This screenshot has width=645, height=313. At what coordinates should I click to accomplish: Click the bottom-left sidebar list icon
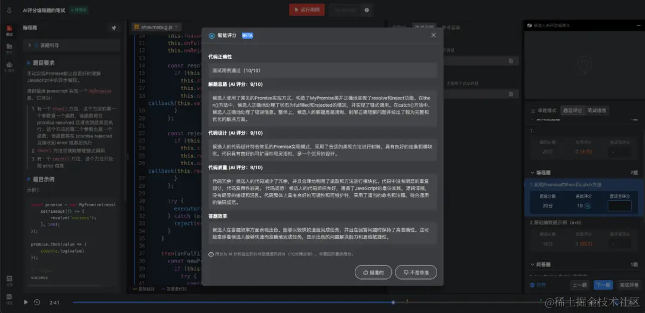(x=9, y=280)
